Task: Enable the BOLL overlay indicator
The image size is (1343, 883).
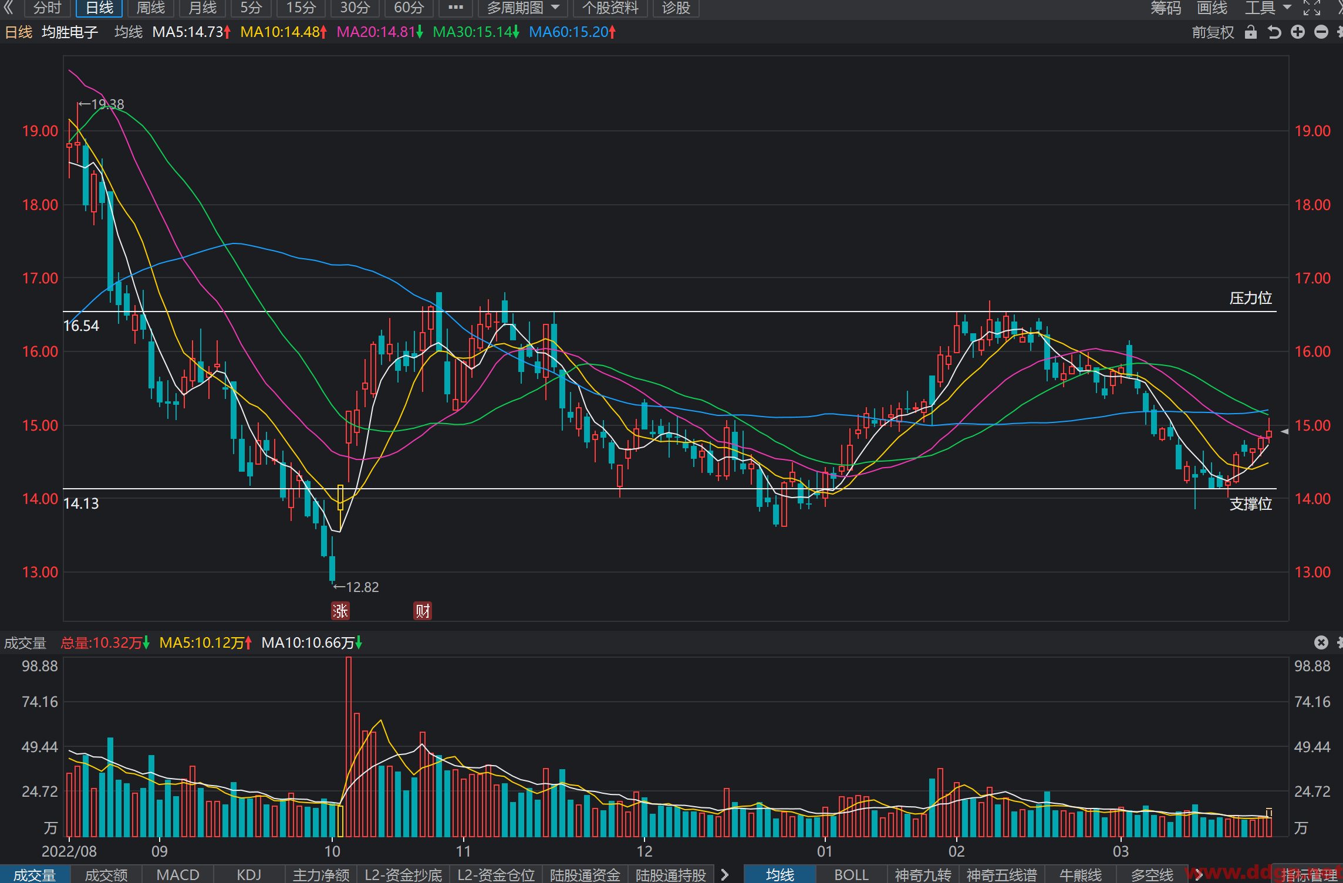Action: (851, 874)
